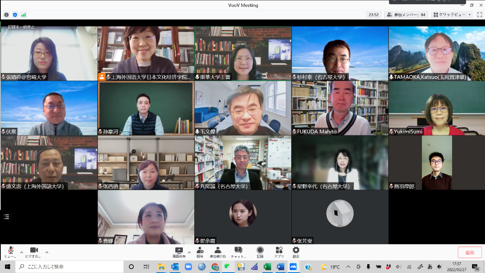Open the invite (招待) icon

(200, 252)
